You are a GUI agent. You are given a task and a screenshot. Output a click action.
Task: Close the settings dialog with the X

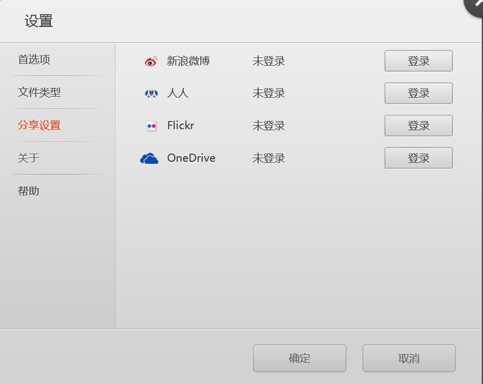476,5
